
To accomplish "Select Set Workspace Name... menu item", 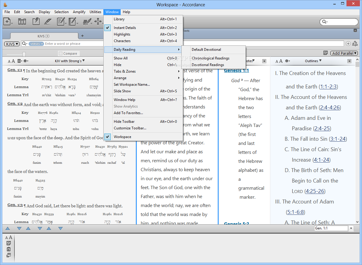I will point(143,84).
